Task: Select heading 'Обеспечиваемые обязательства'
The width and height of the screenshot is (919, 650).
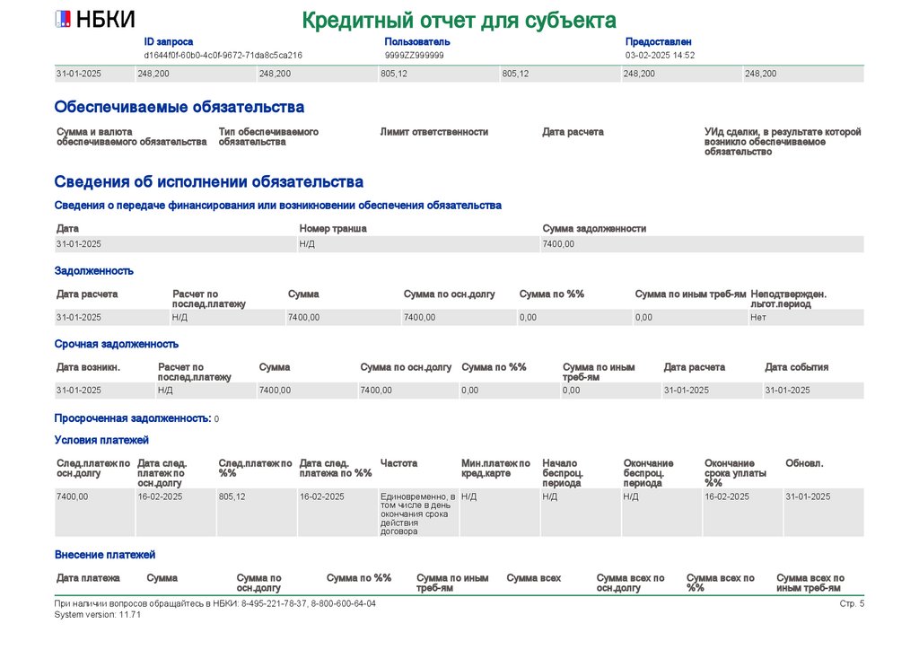Action: coord(179,107)
